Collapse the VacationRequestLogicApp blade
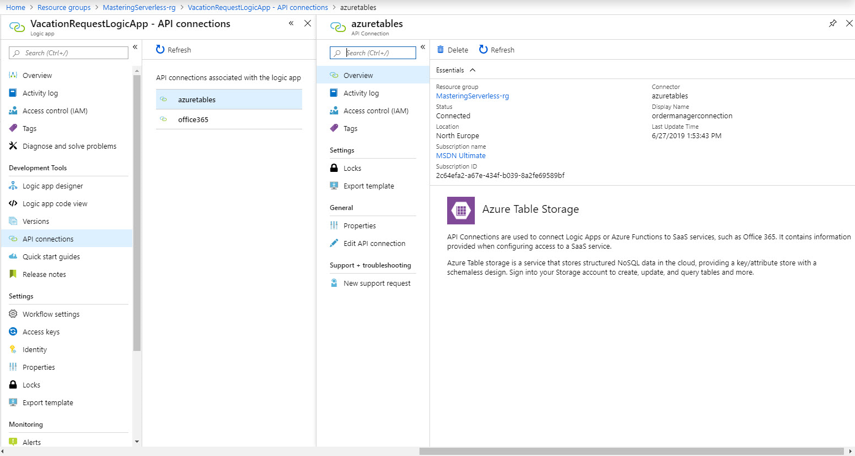Screen dimensions: 855x456 point(291,23)
